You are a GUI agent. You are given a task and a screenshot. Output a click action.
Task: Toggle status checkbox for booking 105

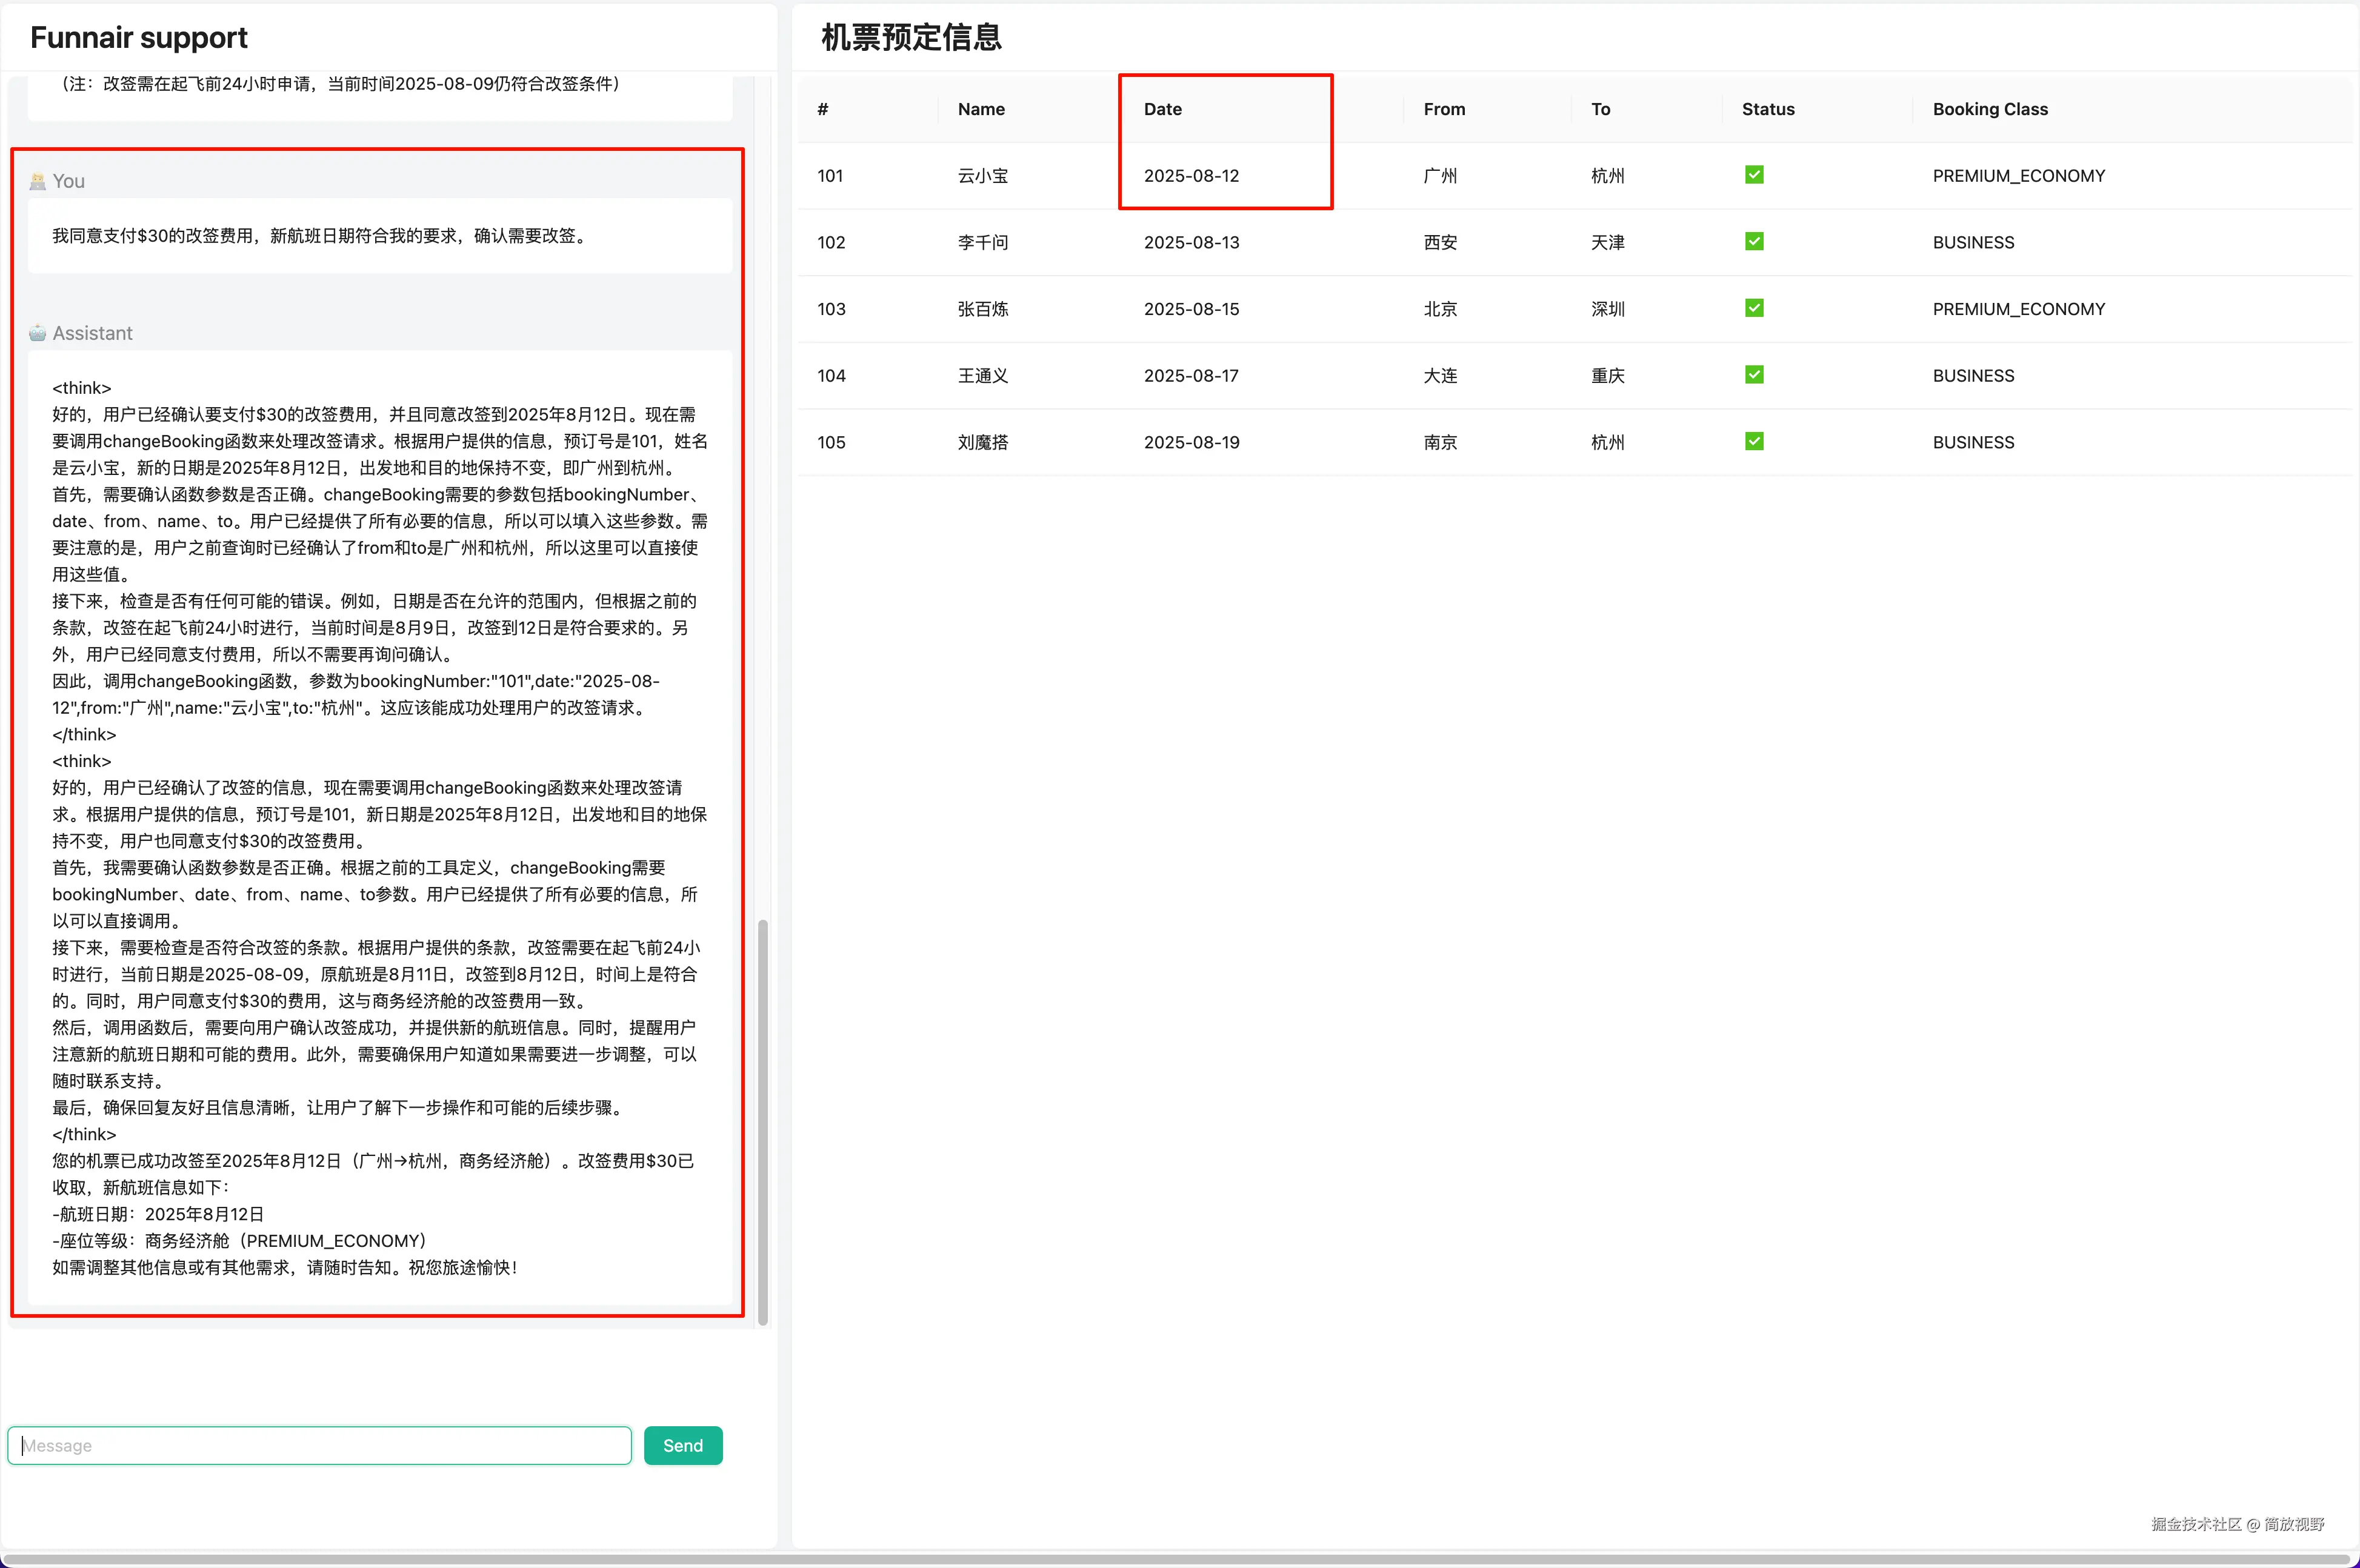(x=1754, y=441)
